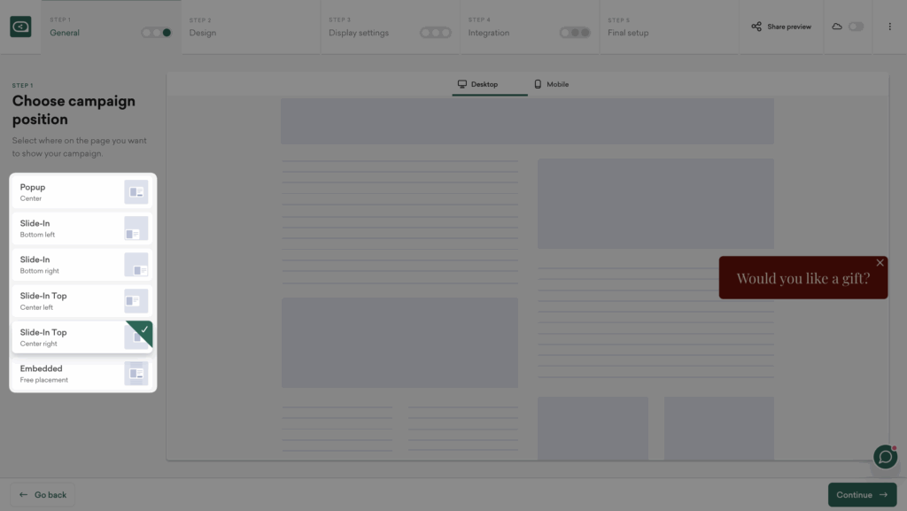Click the Embedded free placement layout icon
This screenshot has height=511, width=907.
point(136,374)
